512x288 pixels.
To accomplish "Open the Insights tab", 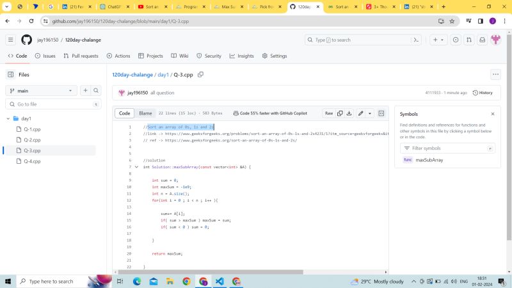I will click(242, 56).
